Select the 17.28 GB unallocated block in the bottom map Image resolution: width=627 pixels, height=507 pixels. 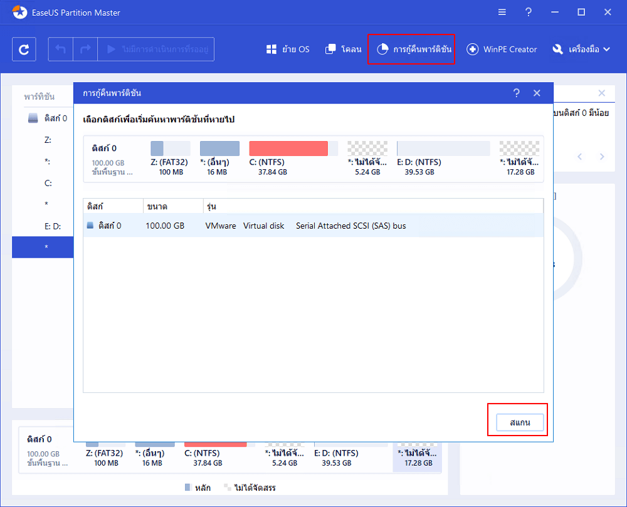(x=418, y=457)
